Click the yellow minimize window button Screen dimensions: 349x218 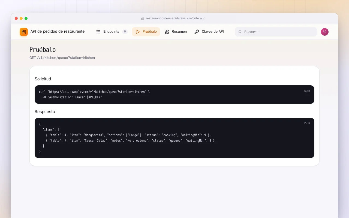[21, 19]
